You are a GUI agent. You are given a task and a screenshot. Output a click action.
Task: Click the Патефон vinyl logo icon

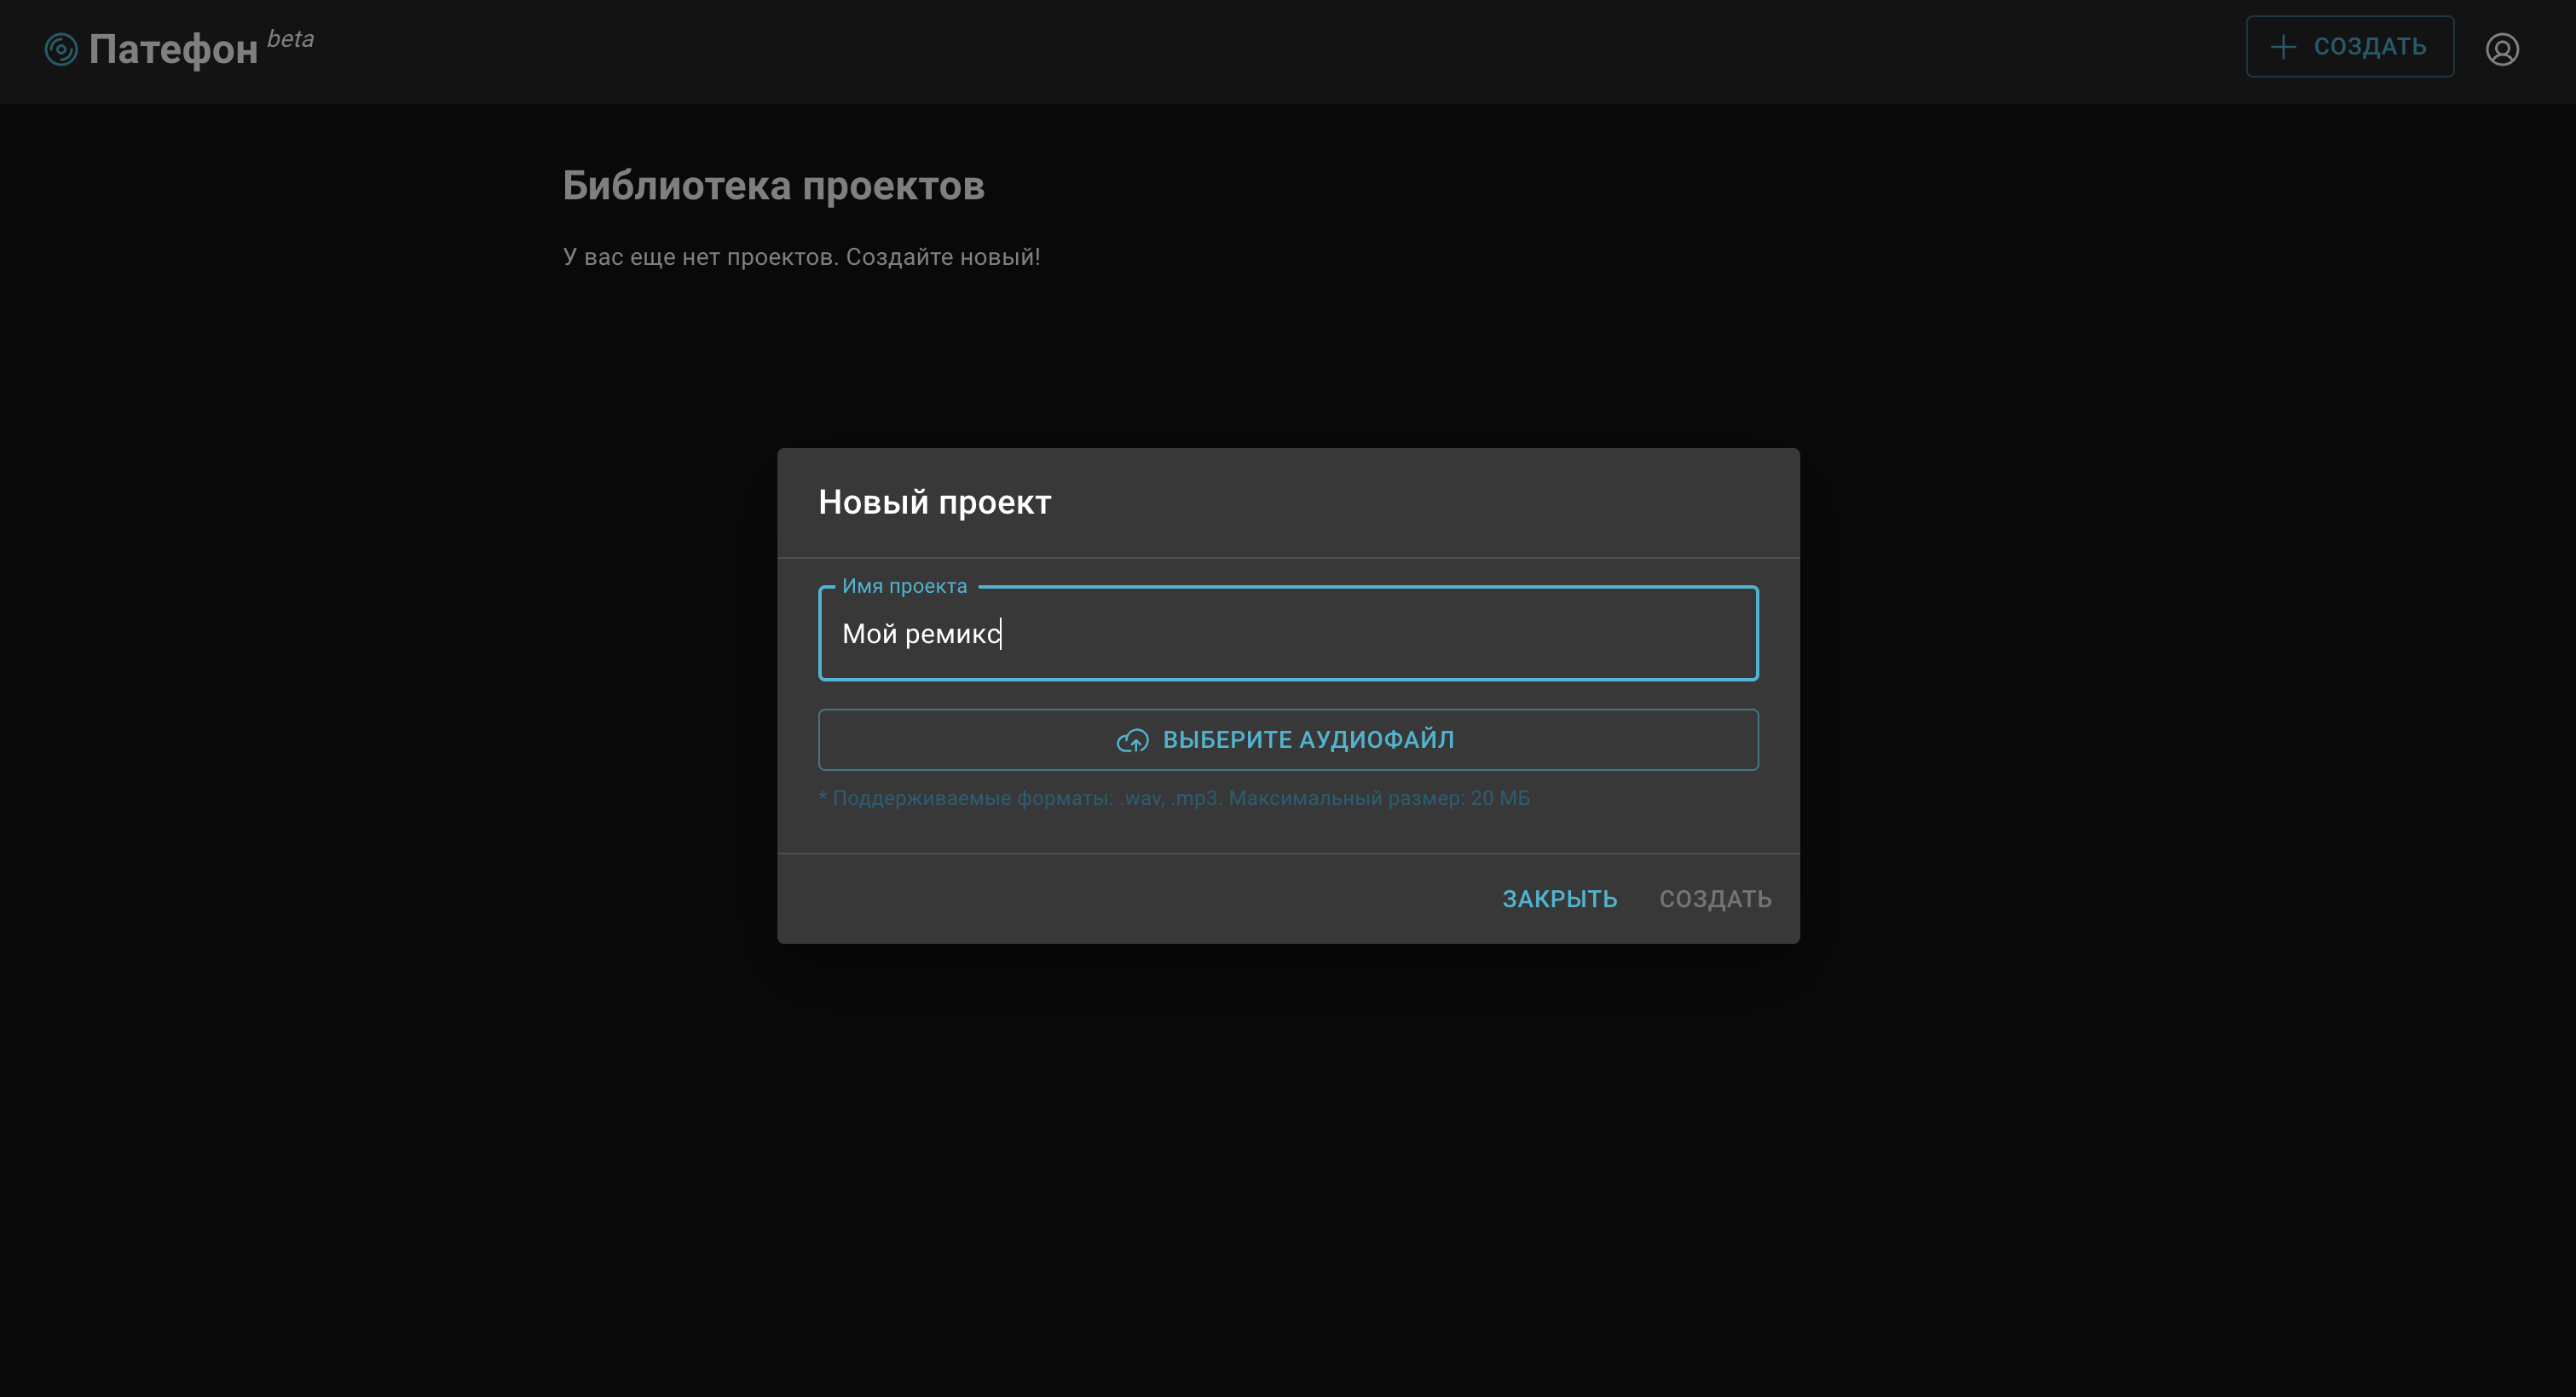click(x=61, y=49)
